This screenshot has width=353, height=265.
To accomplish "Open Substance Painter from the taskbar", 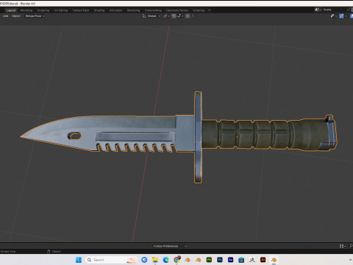I will (x=209, y=260).
